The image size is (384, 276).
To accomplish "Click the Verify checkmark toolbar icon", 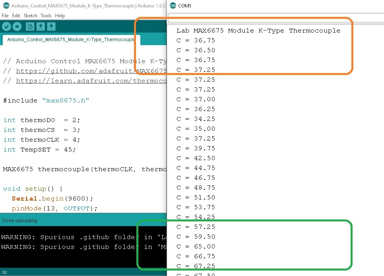I will (7, 26).
